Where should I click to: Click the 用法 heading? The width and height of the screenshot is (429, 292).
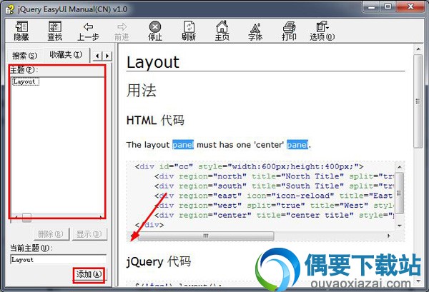[141, 91]
